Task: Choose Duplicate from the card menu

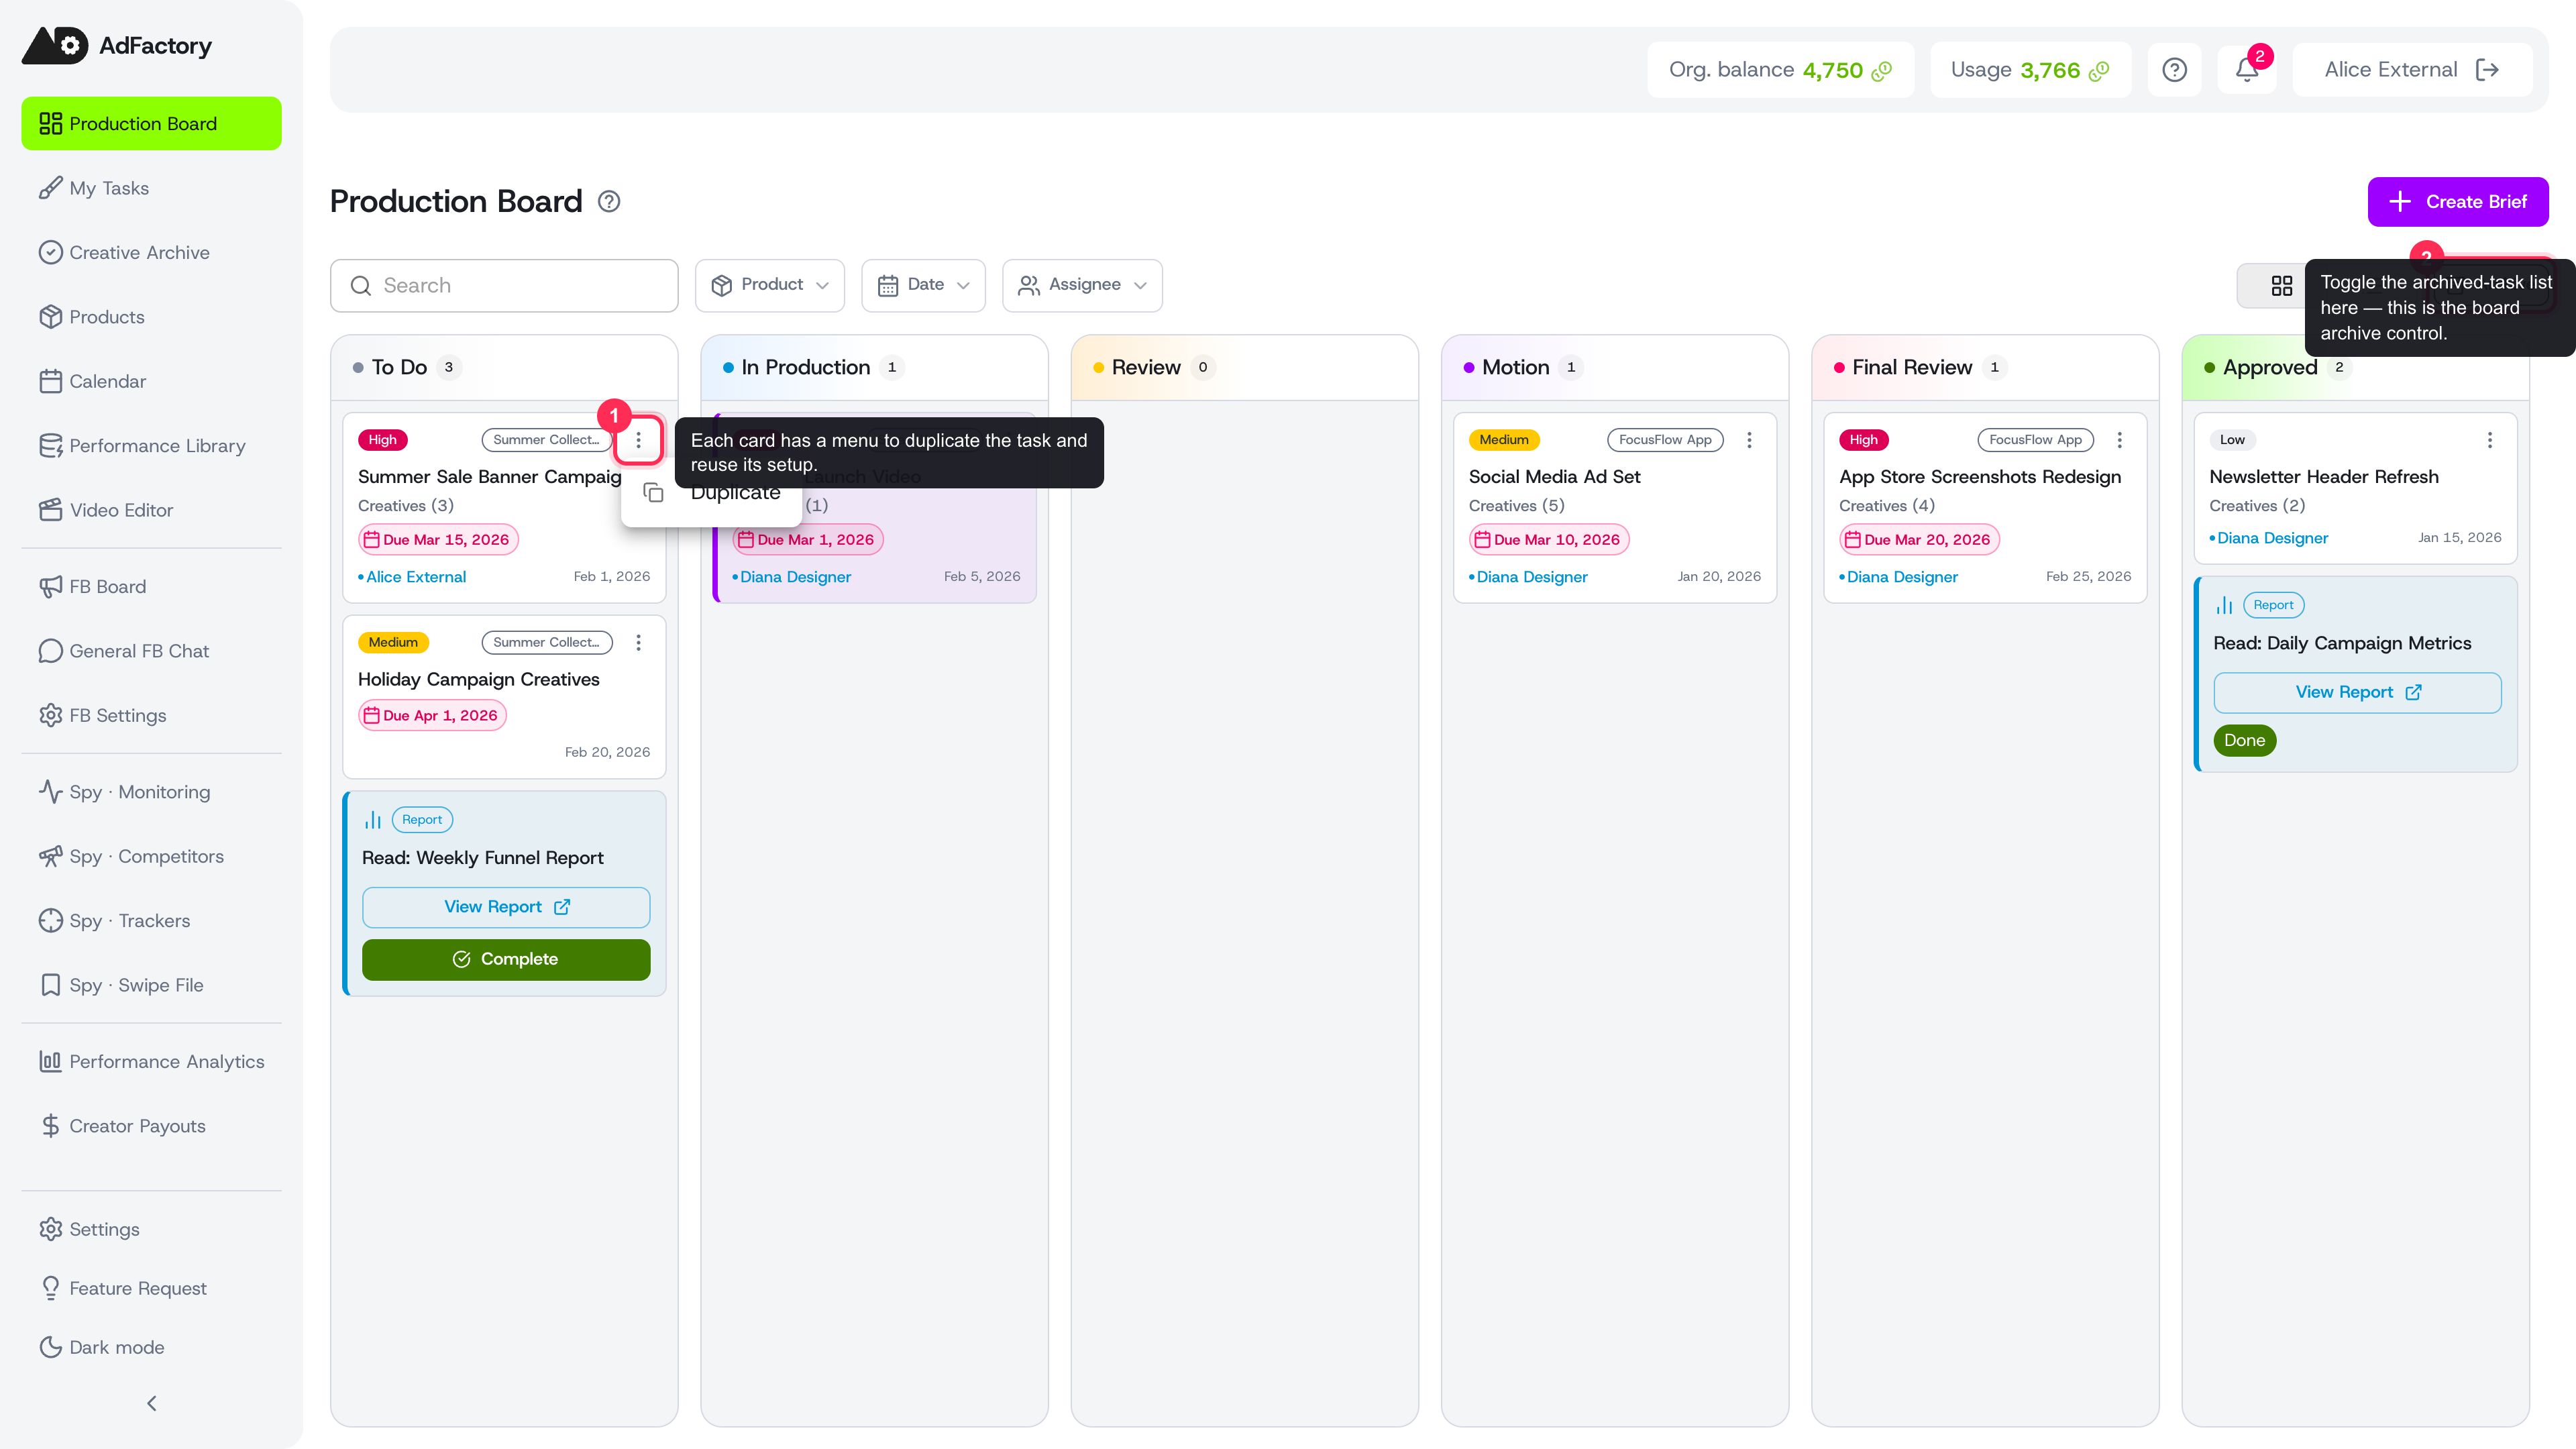Action: (713, 493)
